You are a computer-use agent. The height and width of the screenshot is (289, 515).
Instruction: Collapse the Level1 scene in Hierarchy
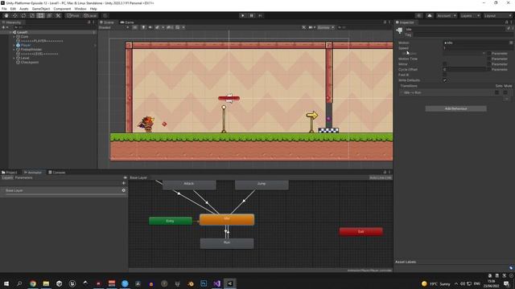[x=10, y=32]
